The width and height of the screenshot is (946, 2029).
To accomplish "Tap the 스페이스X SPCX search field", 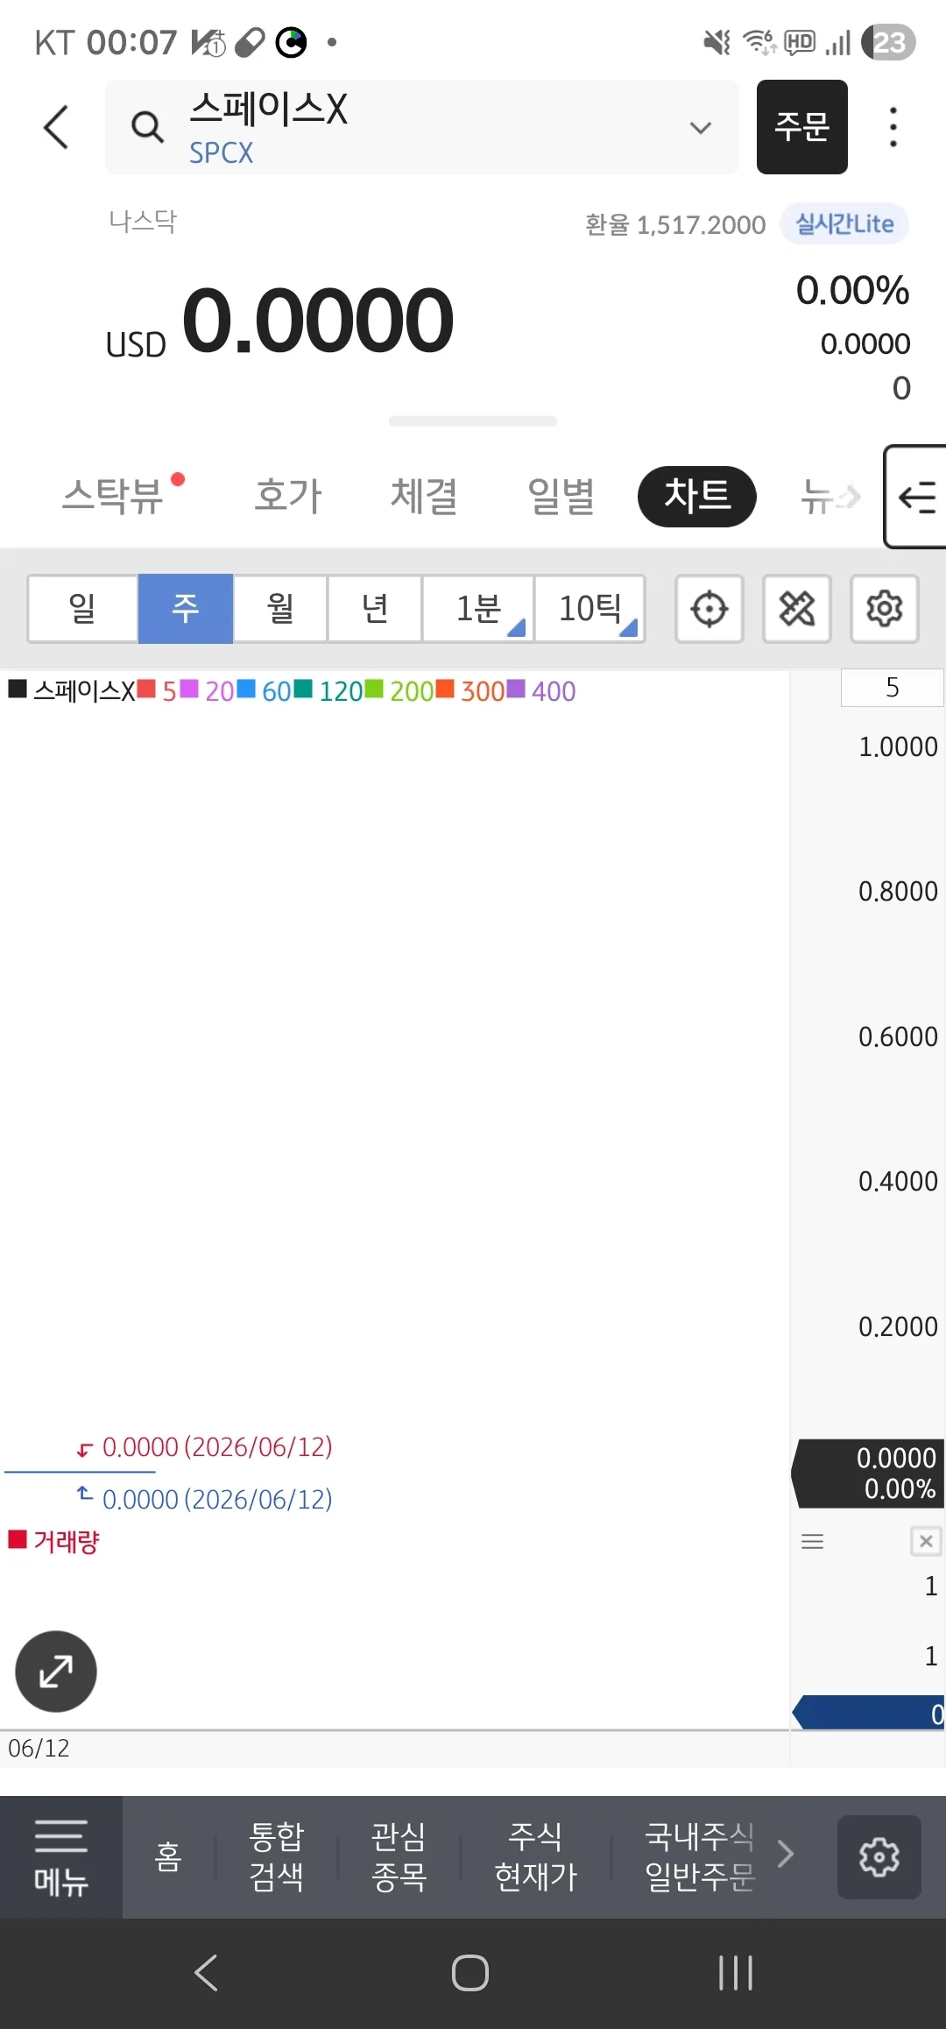I will (422, 127).
